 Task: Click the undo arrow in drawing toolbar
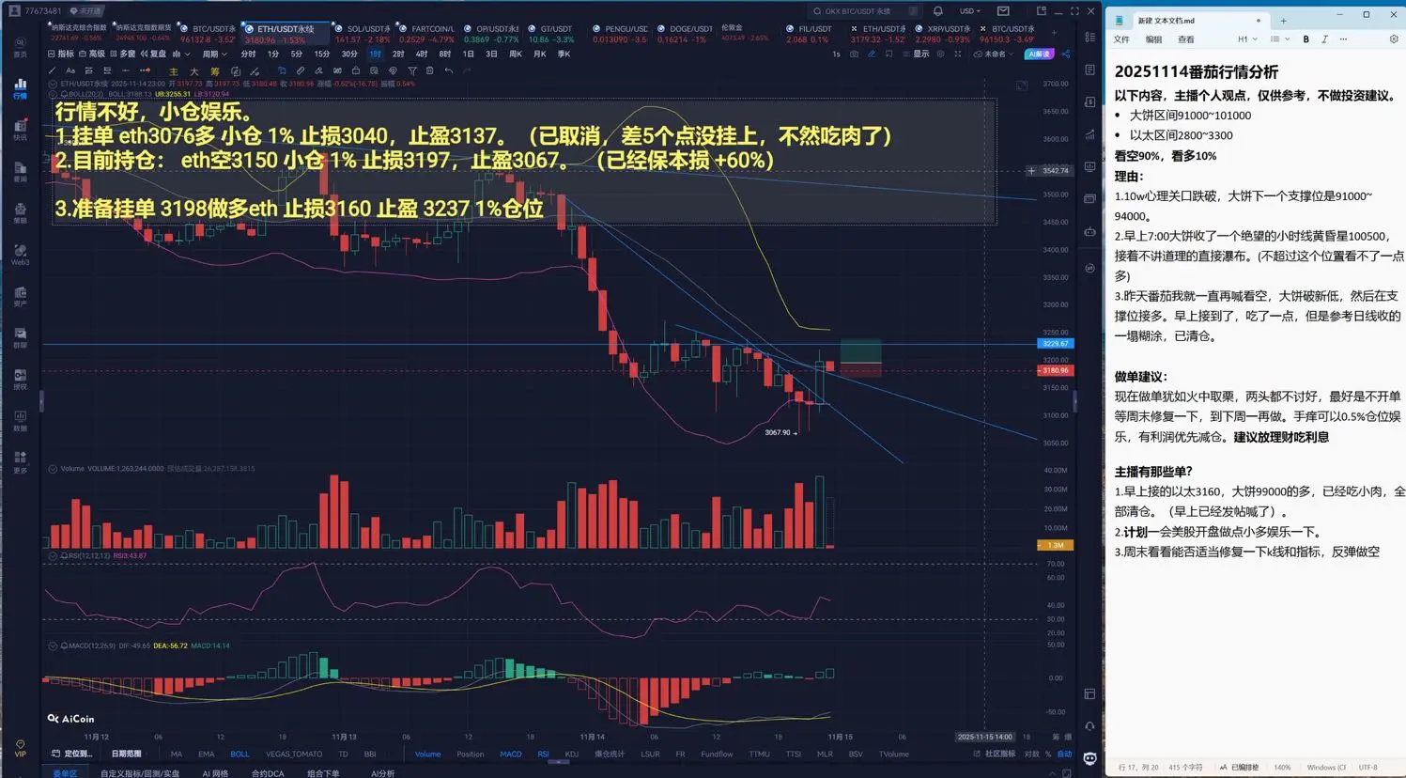(x=449, y=70)
